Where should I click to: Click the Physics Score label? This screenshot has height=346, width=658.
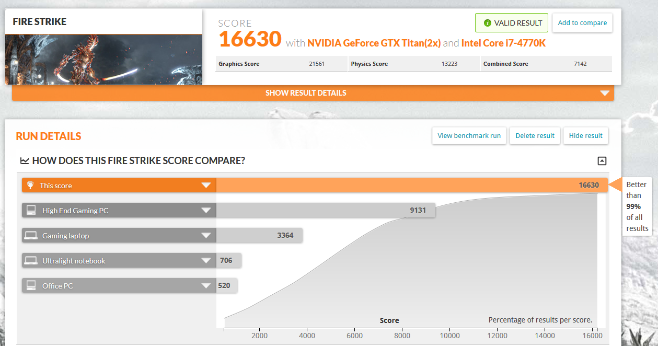click(x=369, y=64)
